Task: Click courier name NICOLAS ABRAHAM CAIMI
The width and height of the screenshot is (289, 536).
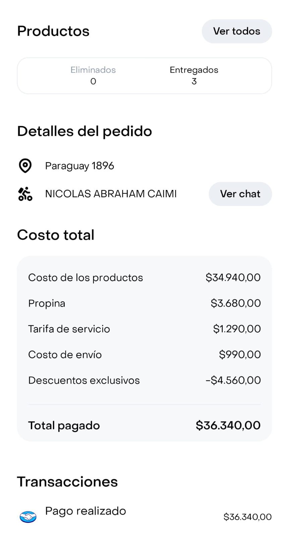Action: pos(111,194)
